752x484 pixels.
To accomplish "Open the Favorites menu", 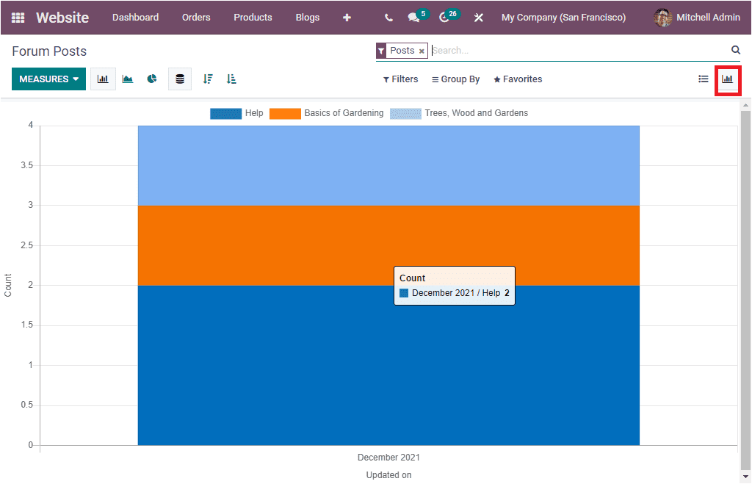I will tap(518, 79).
